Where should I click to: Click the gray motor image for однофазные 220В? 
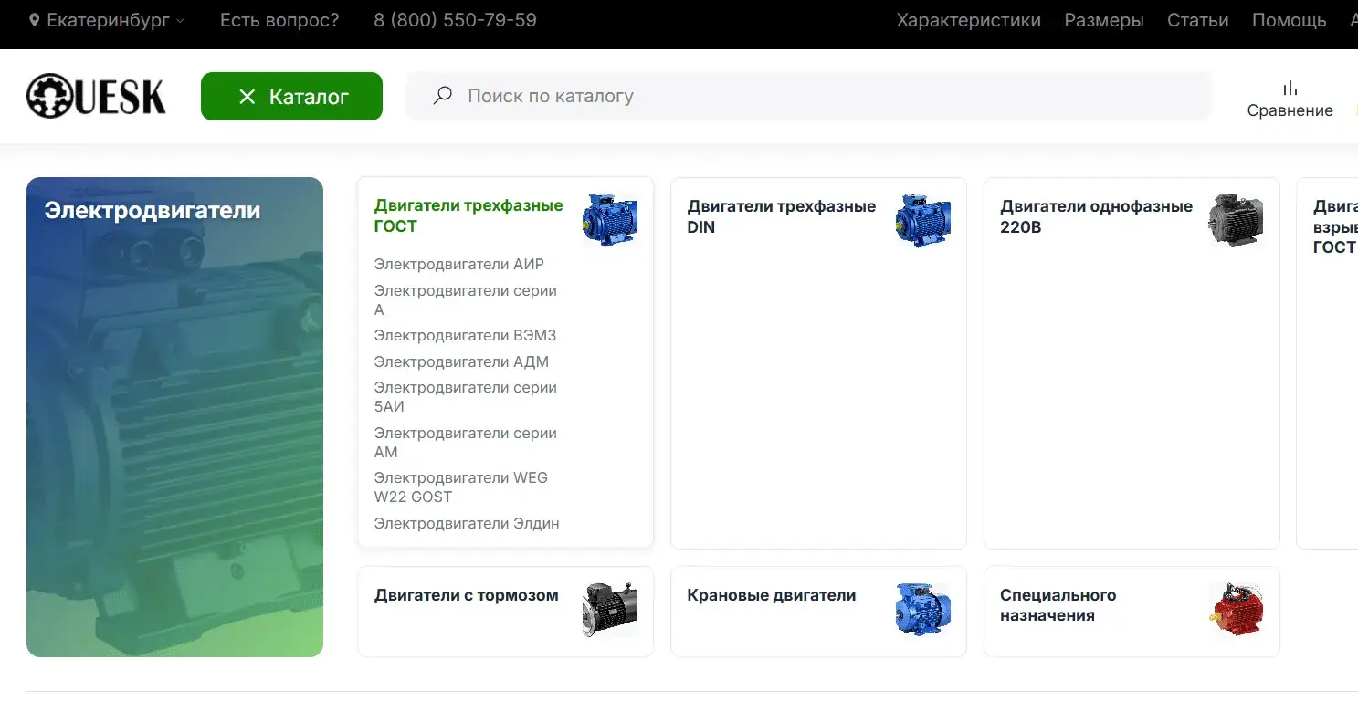pyautogui.click(x=1236, y=220)
